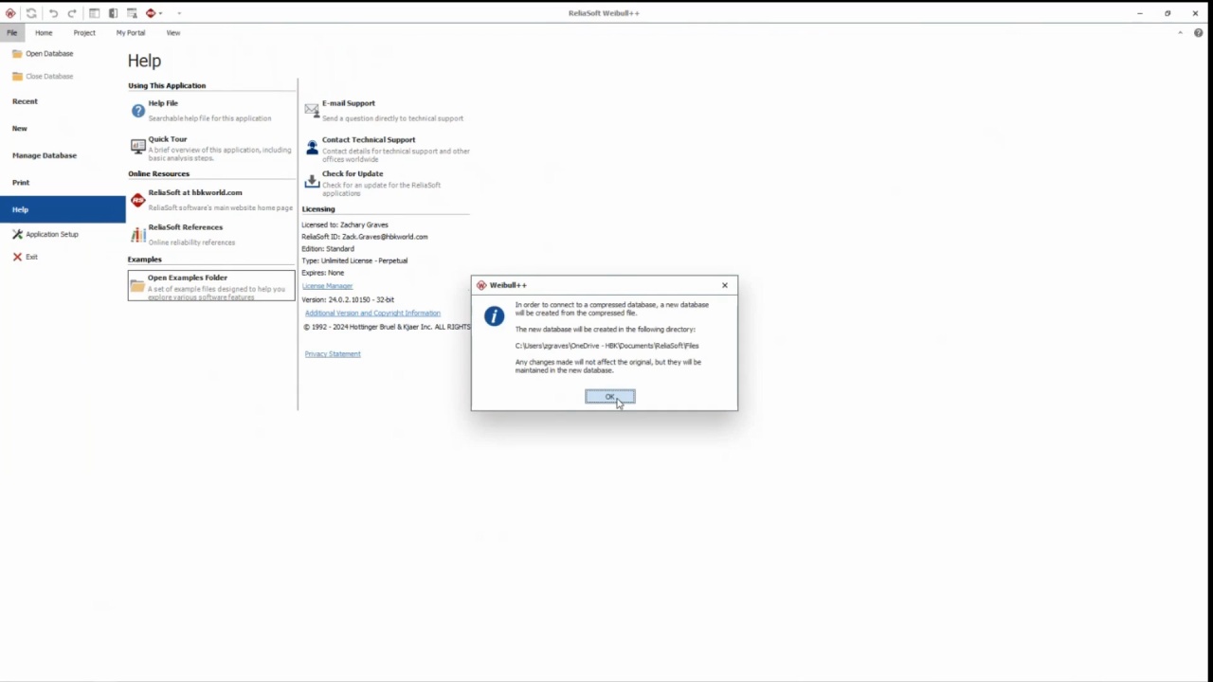Viewport: 1213px width, 682px height.
Task: Click the books icon for ReliaSoft References
Action: pos(138,235)
